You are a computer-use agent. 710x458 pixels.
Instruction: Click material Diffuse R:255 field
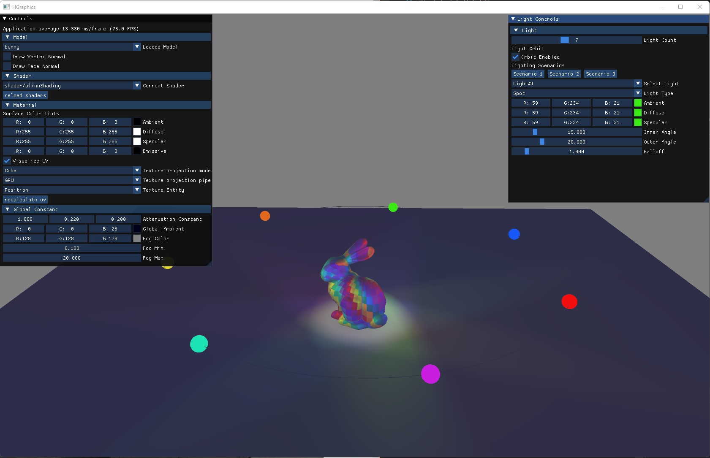pyautogui.click(x=24, y=132)
